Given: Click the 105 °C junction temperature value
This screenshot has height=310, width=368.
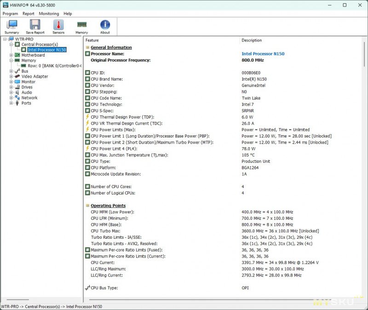Looking at the screenshot, I should (248, 155).
